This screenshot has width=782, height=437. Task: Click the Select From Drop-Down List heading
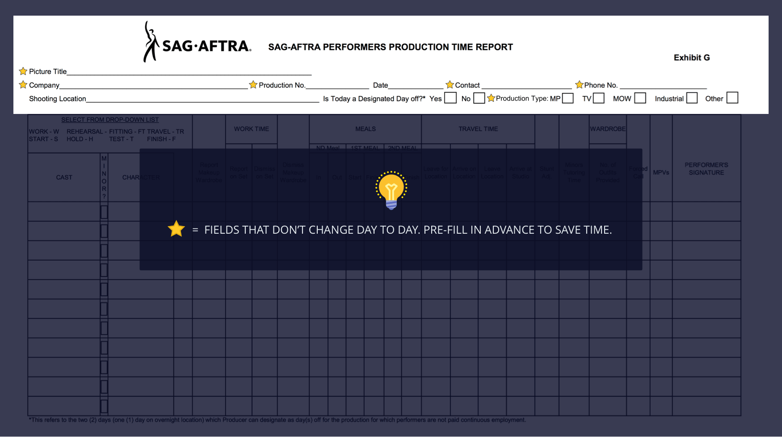tap(110, 120)
